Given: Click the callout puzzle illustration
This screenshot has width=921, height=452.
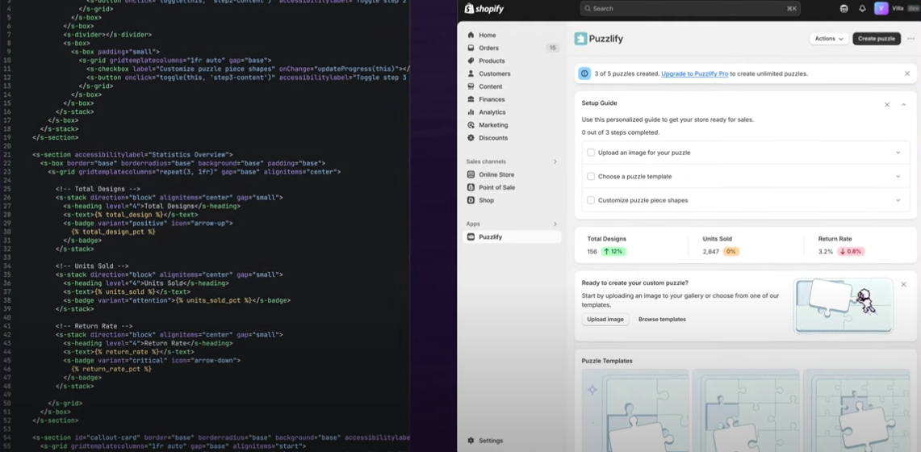Looking at the screenshot, I should pos(843,305).
